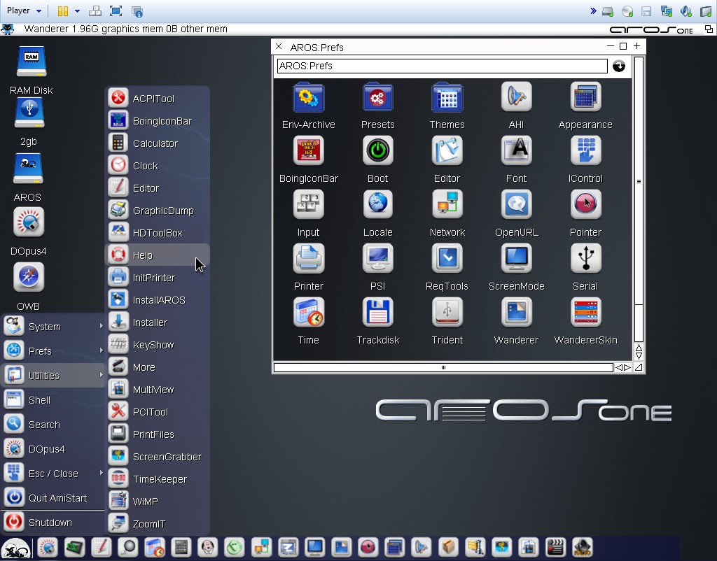The width and height of the screenshot is (717, 561).
Task: Launch the Trident USB preferences
Action: coord(447,313)
